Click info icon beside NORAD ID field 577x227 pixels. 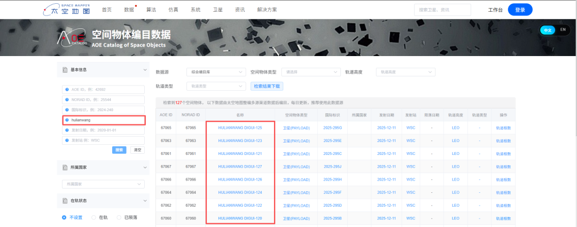click(x=67, y=100)
